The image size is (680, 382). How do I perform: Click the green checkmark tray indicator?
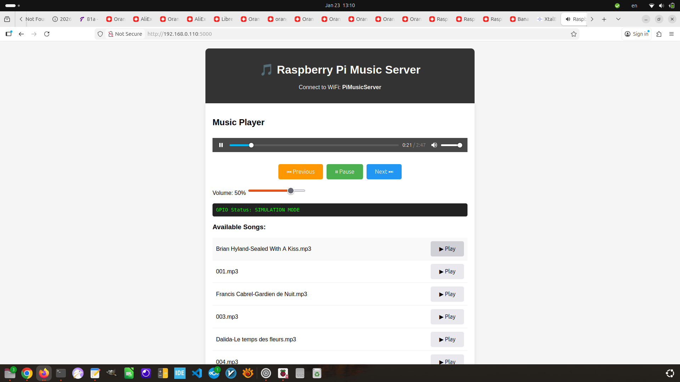click(x=617, y=5)
